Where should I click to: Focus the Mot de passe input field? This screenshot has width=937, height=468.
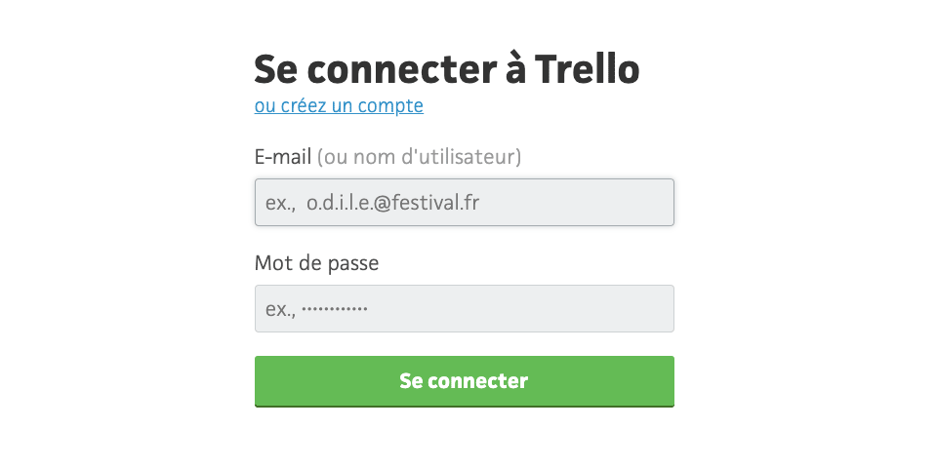[465, 309]
